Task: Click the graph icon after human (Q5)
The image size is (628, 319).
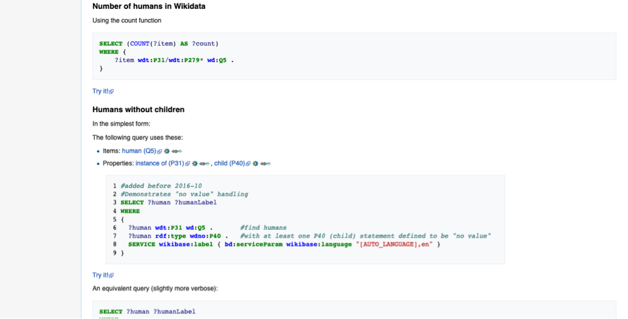Action: click(x=177, y=151)
